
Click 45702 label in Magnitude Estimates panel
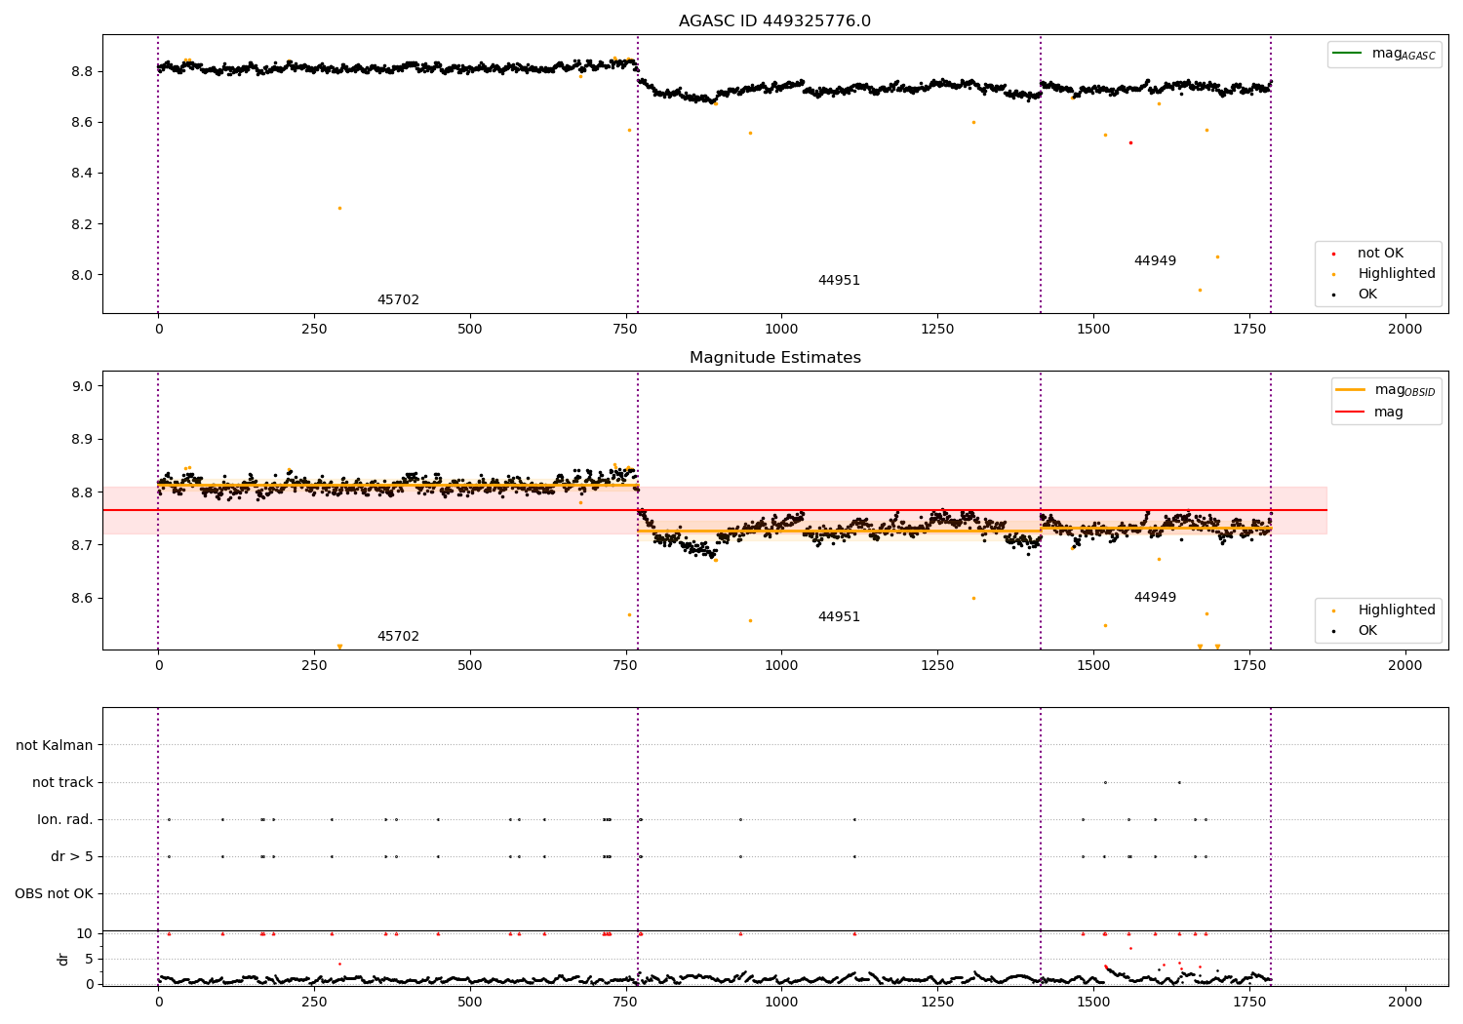tap(398, 637)
